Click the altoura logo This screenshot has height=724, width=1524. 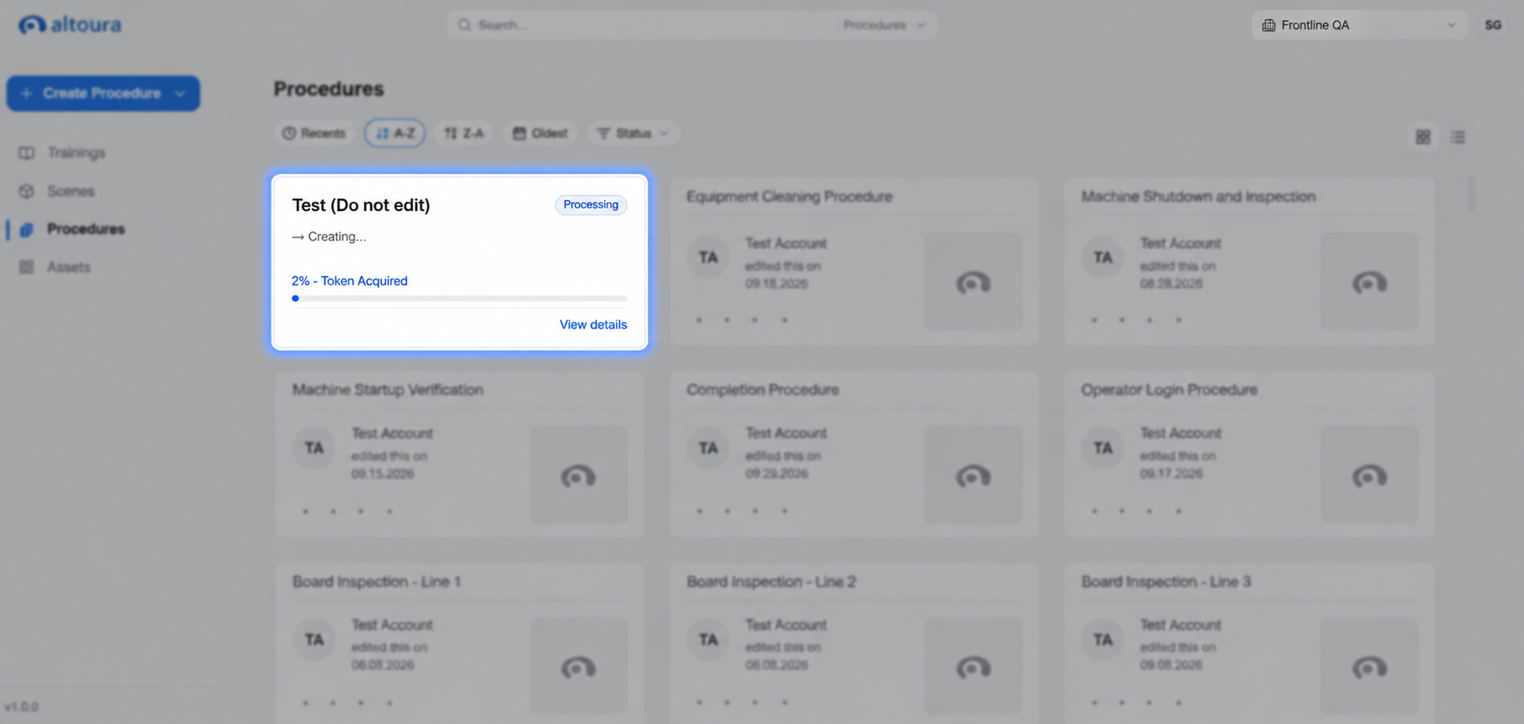click(x=70, y=25)
